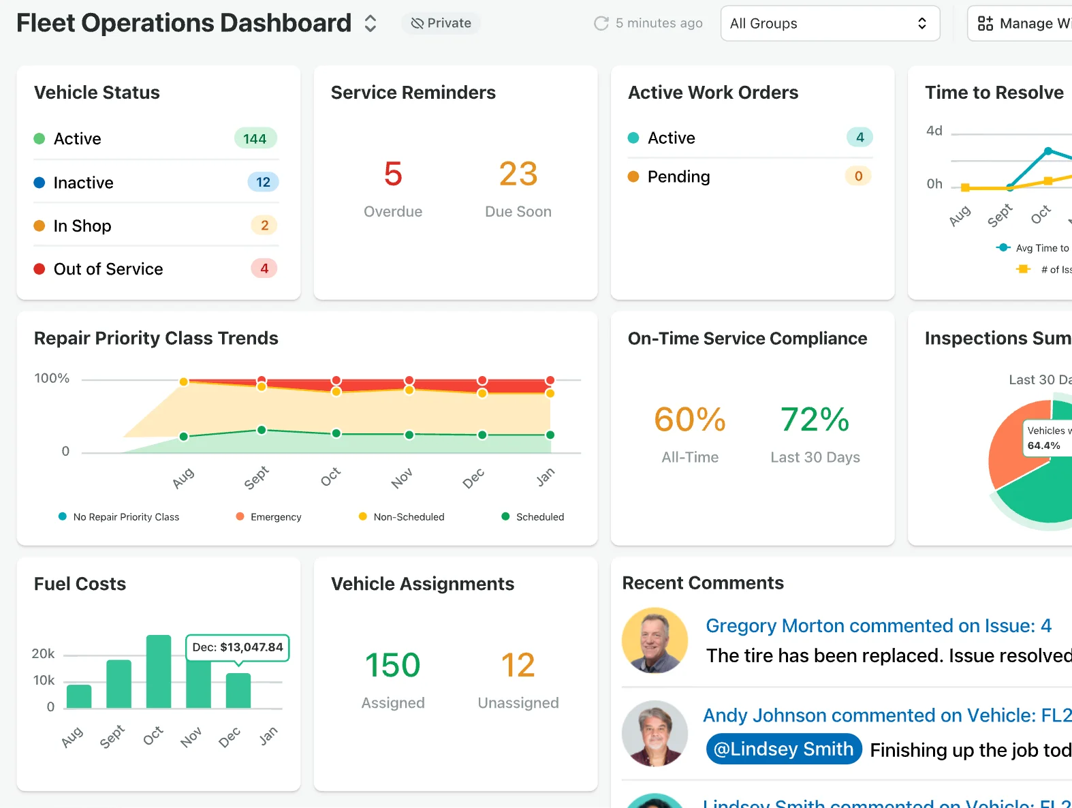Toggle No Repair Priority Class legend

click(x=119, y=517)
